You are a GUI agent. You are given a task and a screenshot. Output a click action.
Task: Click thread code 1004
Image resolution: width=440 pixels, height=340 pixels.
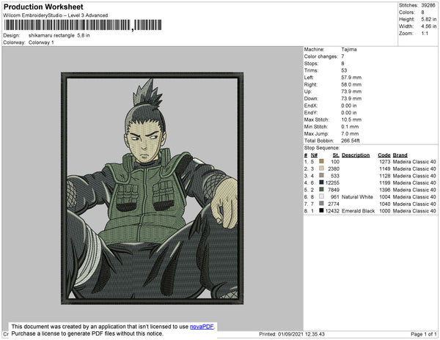(x=385, y=197)
